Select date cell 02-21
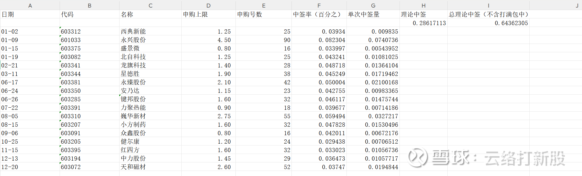The width and height of the screenshot is (582, 176). point(30,65)
